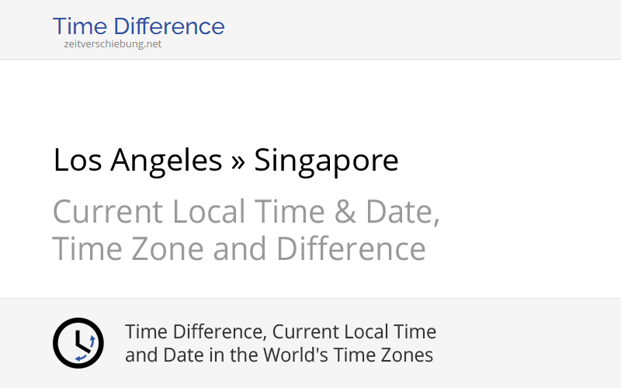
Task: Click the clock hands inside the clock icon
Action: click(x=77, y=341)
